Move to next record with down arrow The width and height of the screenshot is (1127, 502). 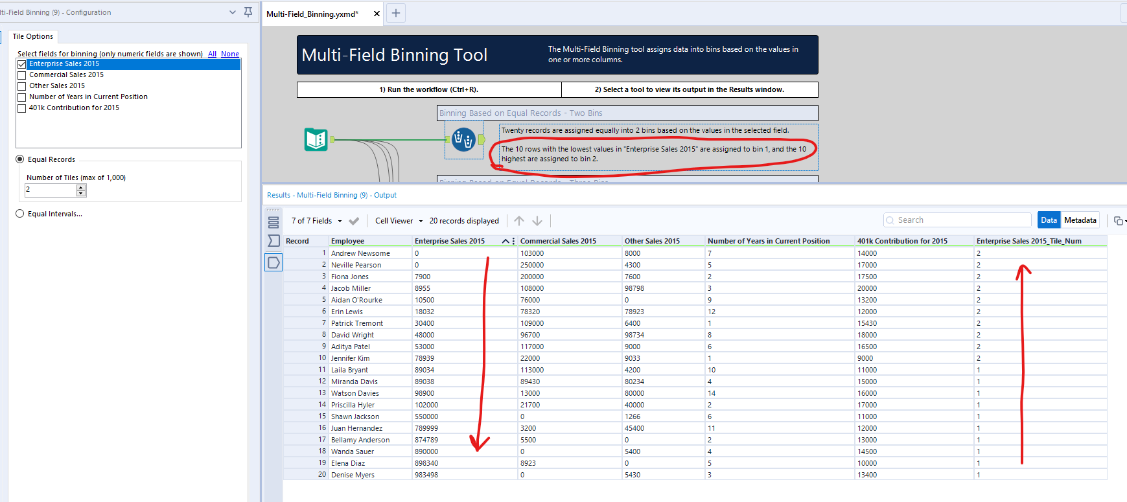pos(537,221)
